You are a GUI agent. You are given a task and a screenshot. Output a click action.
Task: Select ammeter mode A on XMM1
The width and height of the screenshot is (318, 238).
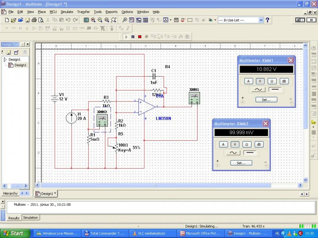(248, 81)
